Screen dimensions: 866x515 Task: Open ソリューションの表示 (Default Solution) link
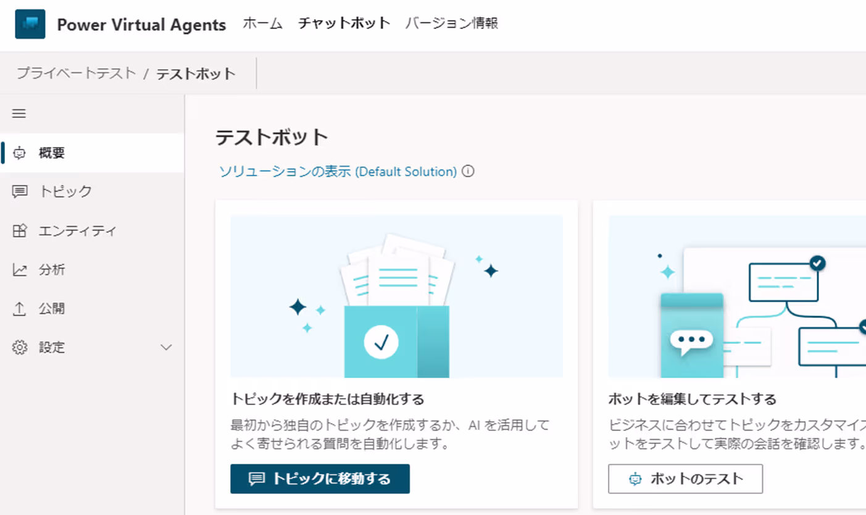[x=338, y=172]
